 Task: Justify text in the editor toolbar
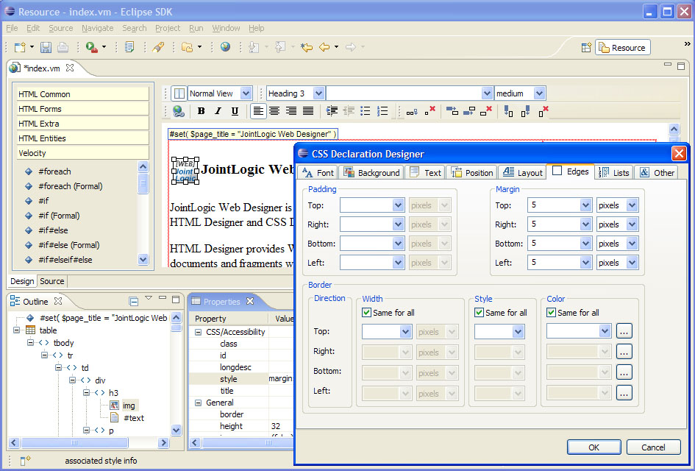[x=308, y=111]
